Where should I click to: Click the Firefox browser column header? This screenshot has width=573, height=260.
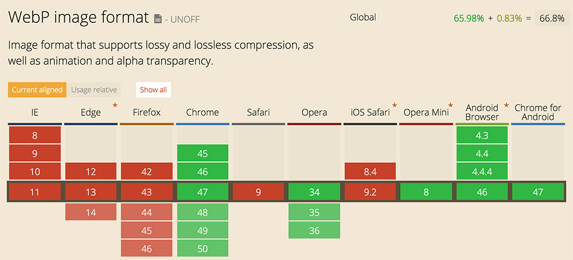click(x=147, y=113)
